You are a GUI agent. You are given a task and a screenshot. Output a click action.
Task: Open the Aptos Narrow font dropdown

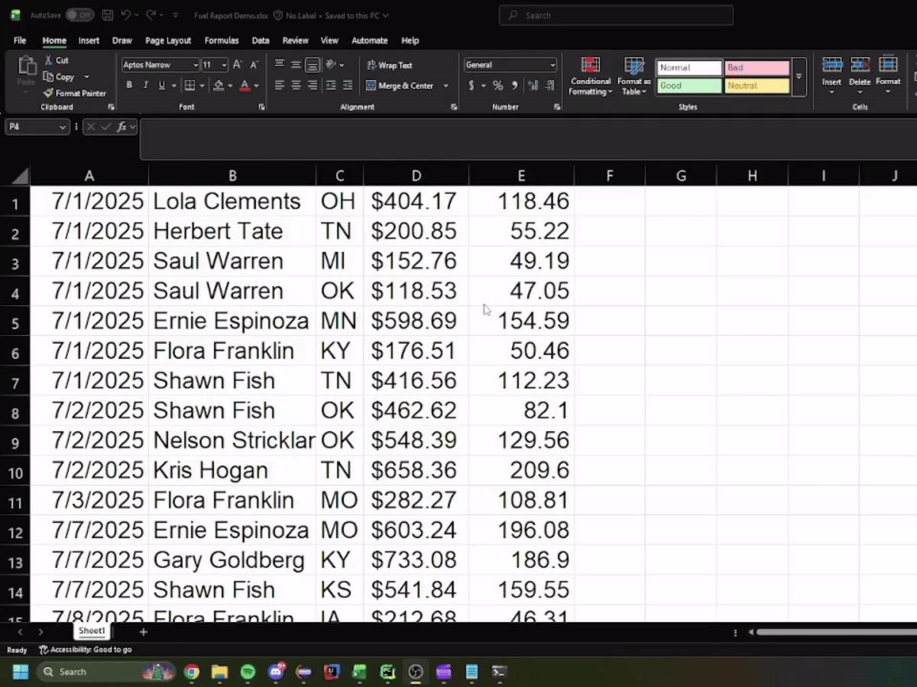195,65
